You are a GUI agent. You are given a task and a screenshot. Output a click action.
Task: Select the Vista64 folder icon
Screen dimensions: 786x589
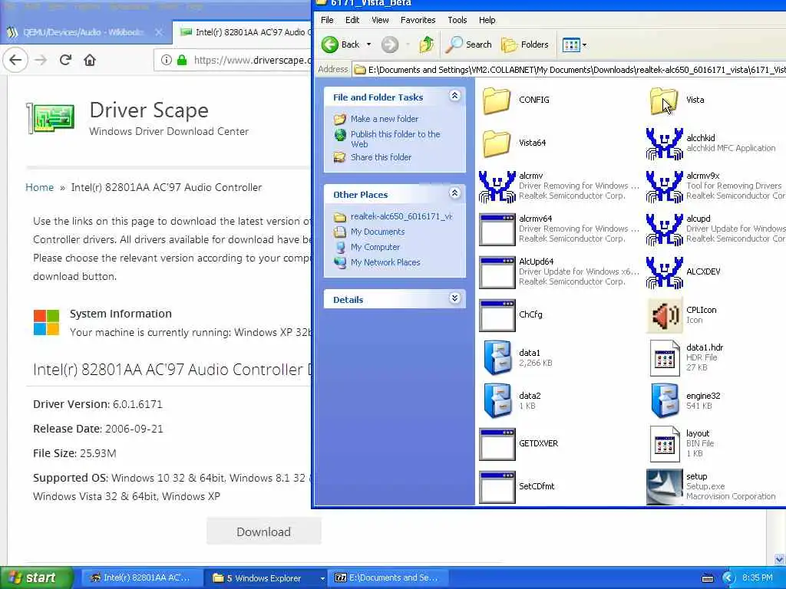point(497,143)
